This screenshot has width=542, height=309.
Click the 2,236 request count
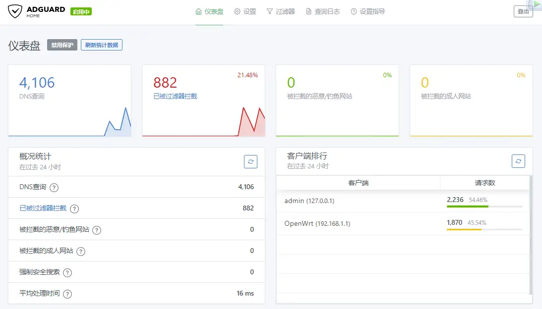point(455,200)
